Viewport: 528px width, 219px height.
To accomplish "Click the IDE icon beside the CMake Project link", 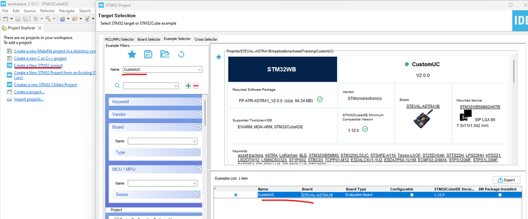I will [x=10, y=85].
